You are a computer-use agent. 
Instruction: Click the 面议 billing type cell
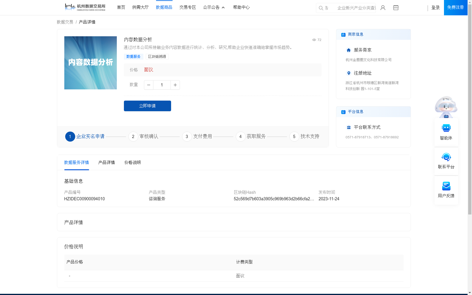coord(240,276)
